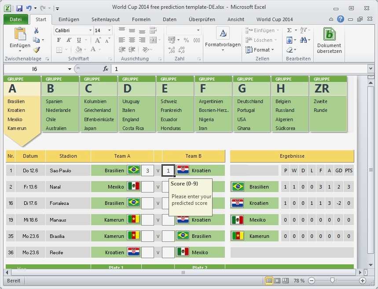Click Brasilien score cell showing 3

(147, 170)
